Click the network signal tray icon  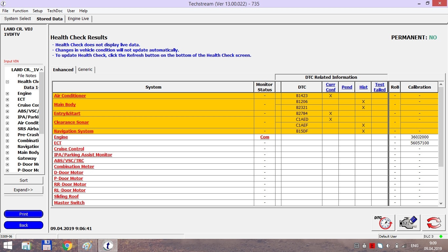coord(404,246)
